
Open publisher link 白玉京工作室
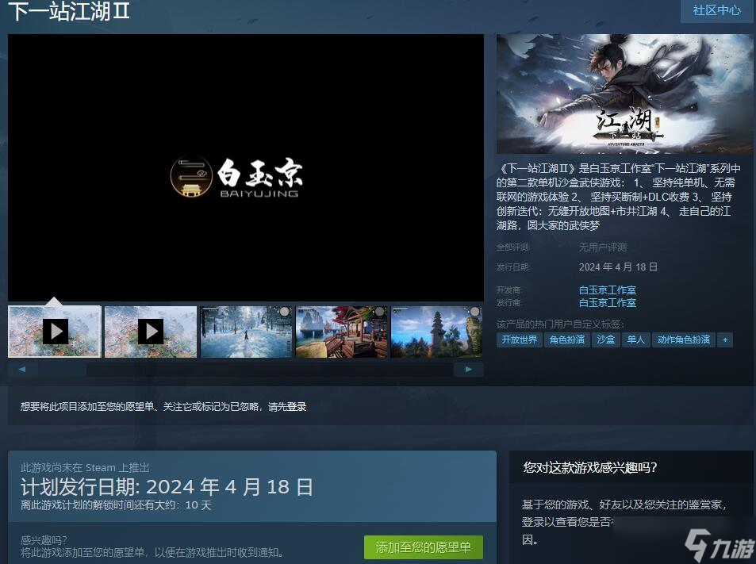(608, 303)
